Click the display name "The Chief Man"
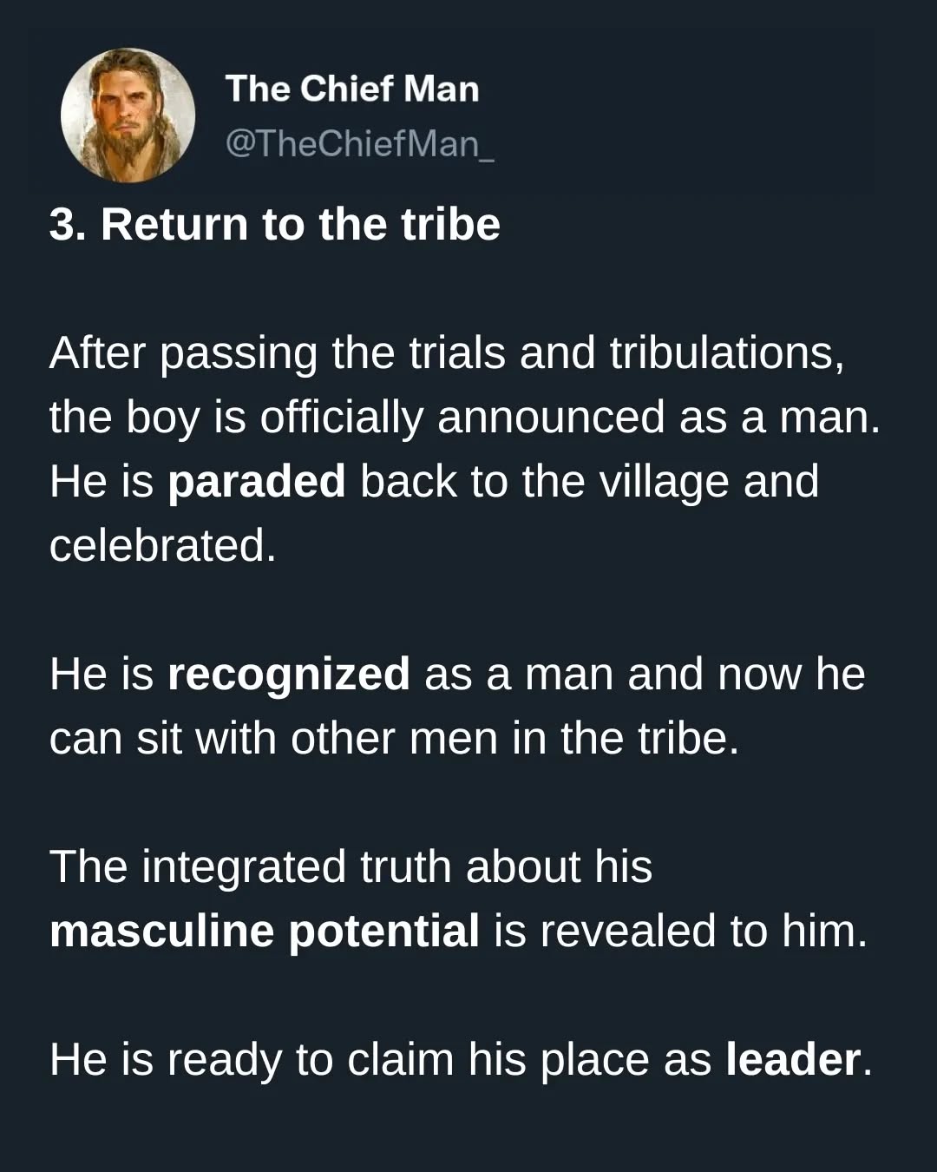937x1172 pixels. coord(351,89)
